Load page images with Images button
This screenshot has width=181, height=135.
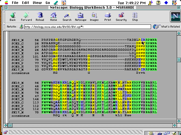[94, 17]
